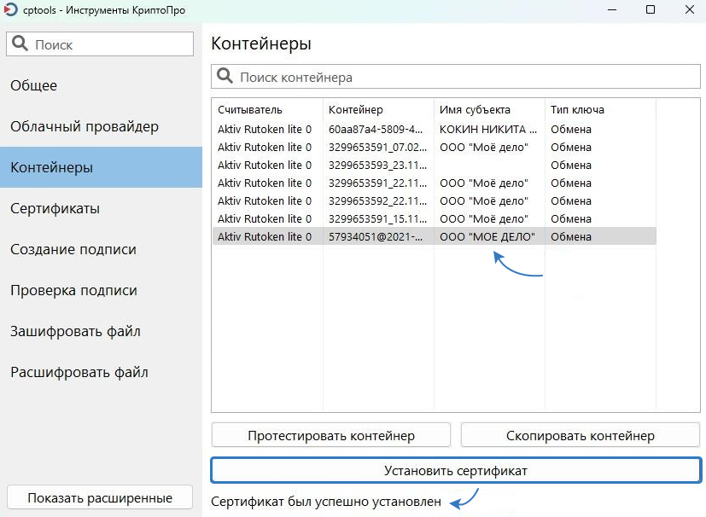The image size is (706, 517).
Task: Click the cptools app logo in title bar
Action: (10, 9)
